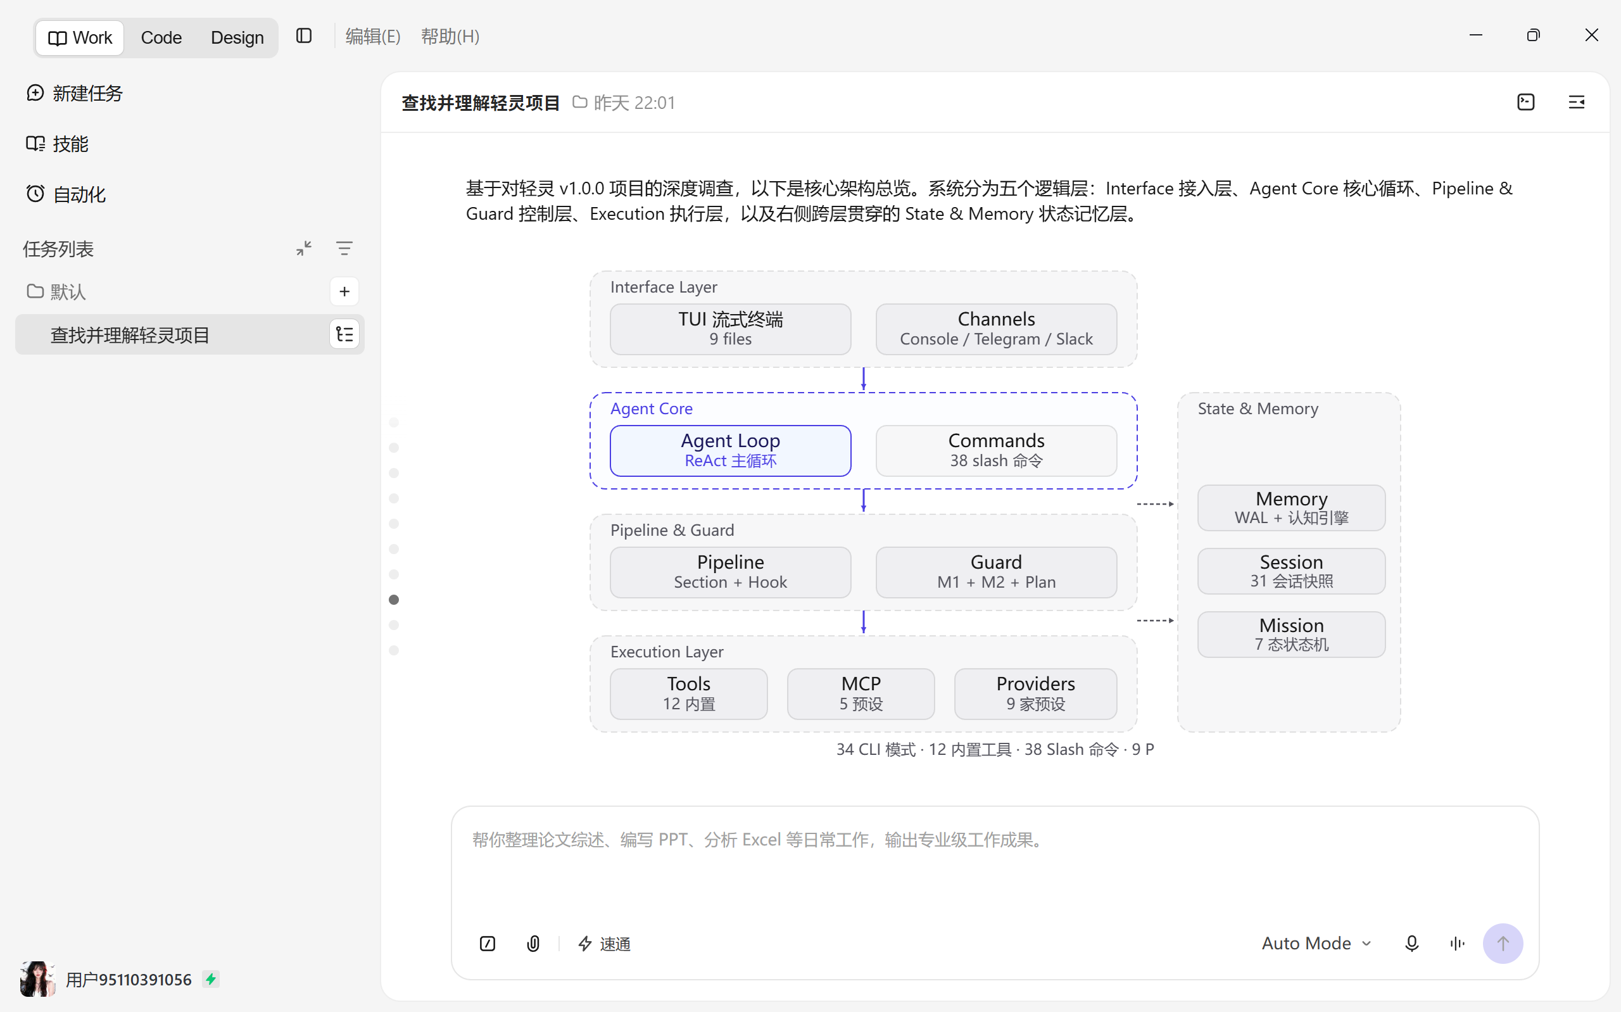Open the Auto Mode dropdown

click(x=1316, y=943)
